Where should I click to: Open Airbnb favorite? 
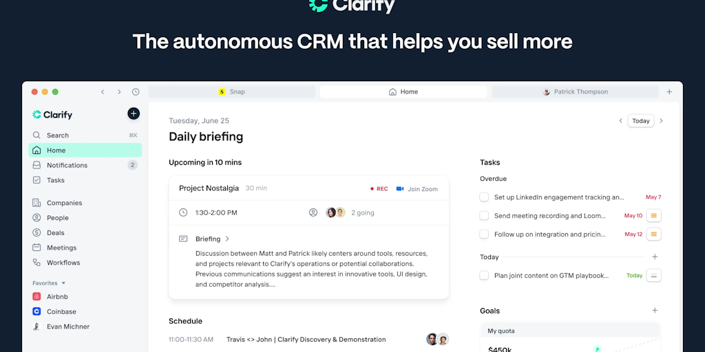[x=85, y=297]
